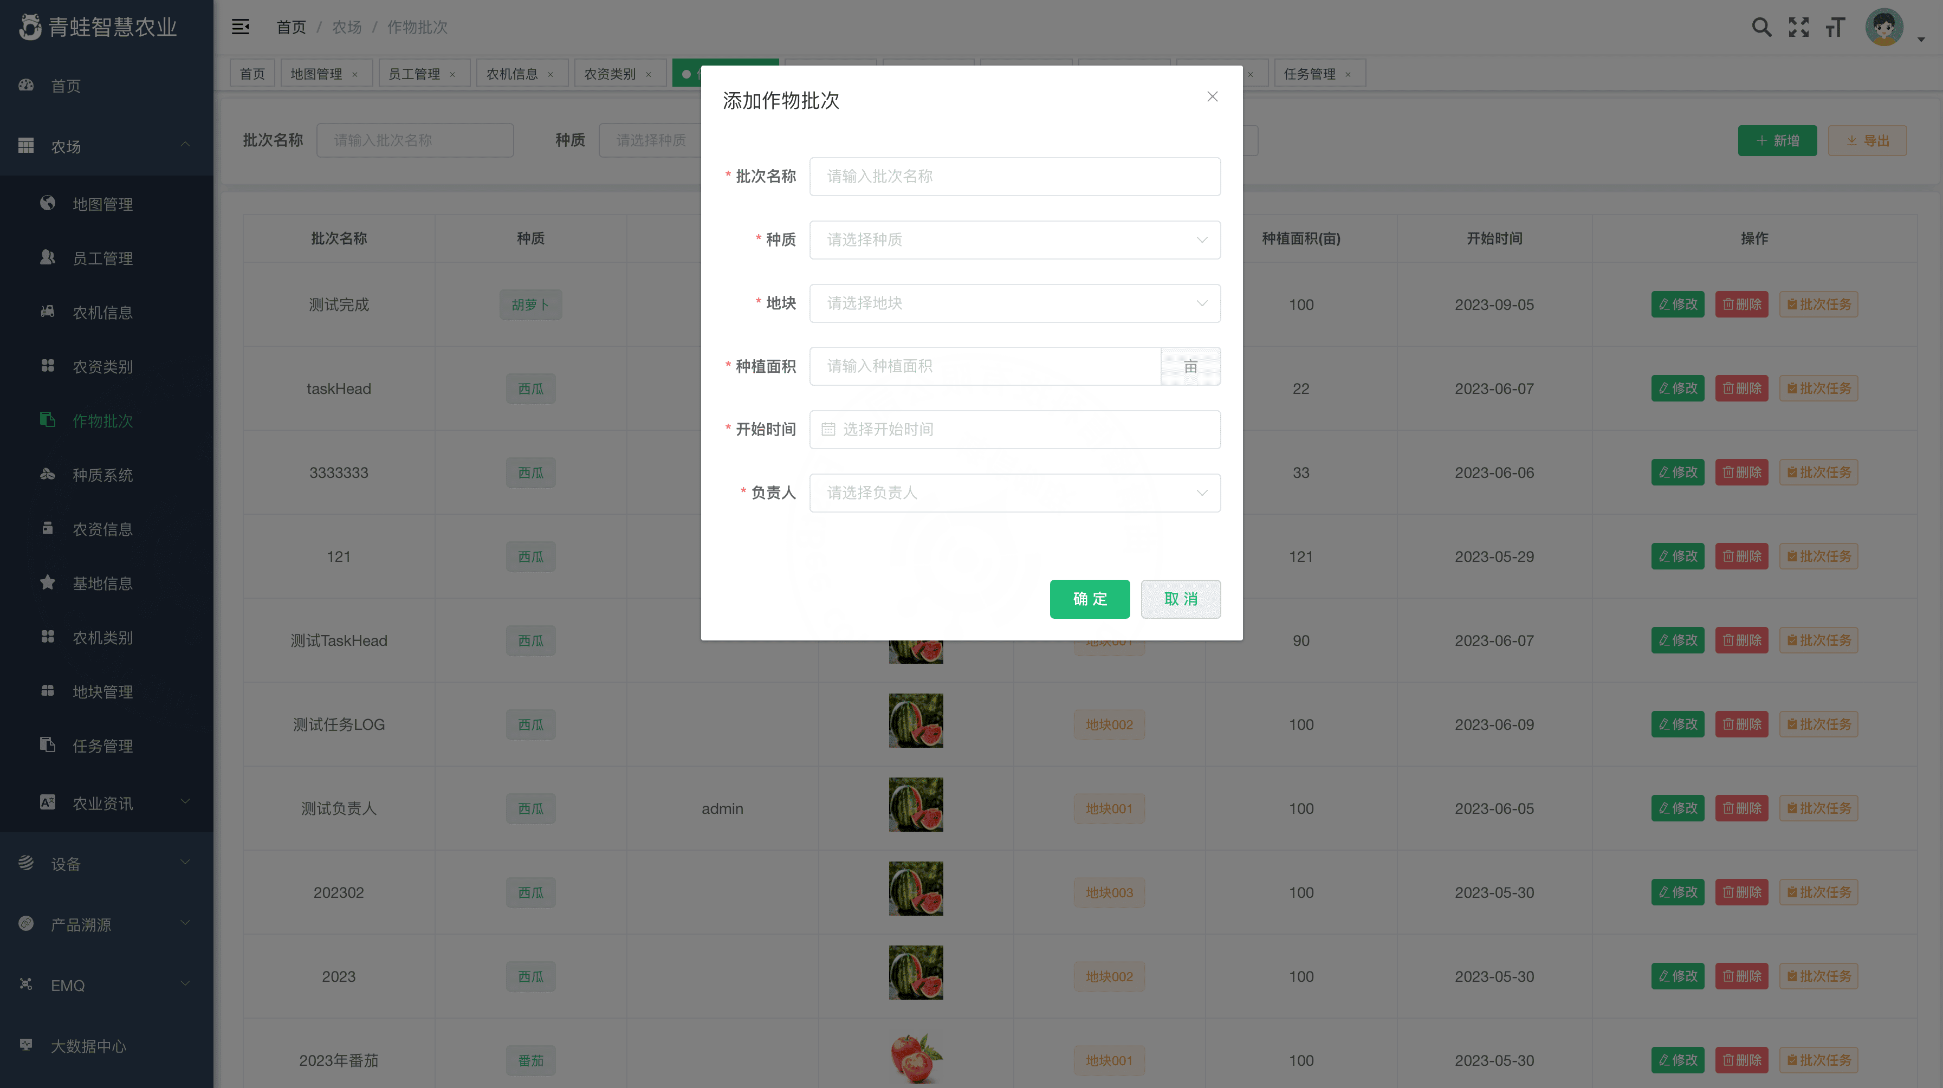1943x1088 pixels.
Task: Cancel the dialog via 取消 button
Action: click(x=1181, y=599)
